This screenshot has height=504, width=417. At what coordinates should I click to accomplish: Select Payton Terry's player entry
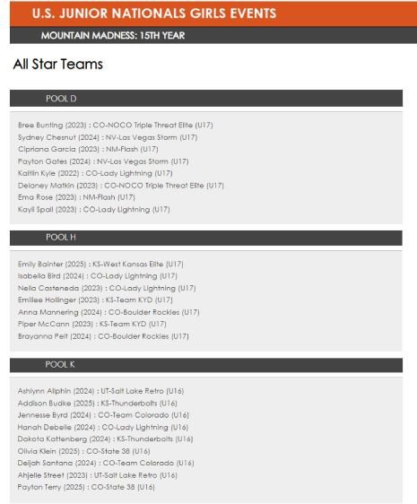pos(86,487)
